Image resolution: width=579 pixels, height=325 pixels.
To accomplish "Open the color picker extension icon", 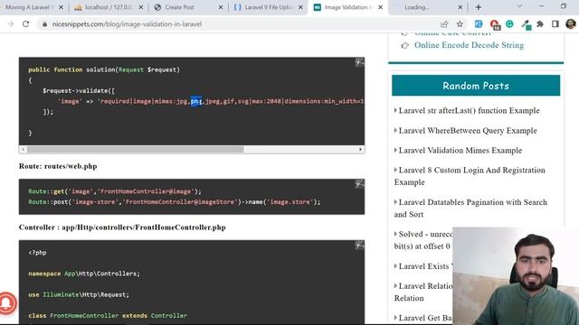I will click(x=526, y=24).
